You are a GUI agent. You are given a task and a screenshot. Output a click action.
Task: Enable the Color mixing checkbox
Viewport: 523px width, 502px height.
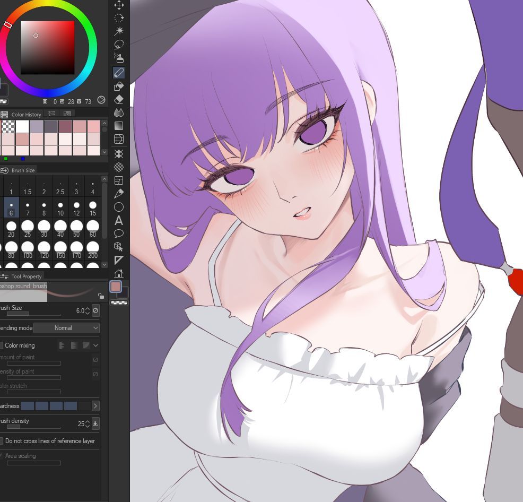point(2,345)
